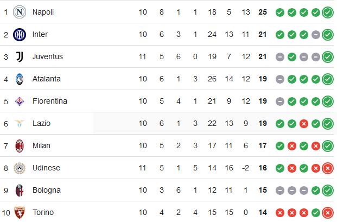Click the Inter club logo

20,34
